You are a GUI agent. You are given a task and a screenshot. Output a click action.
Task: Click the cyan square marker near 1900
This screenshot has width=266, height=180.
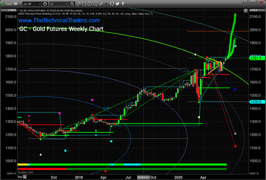[235, 46]
